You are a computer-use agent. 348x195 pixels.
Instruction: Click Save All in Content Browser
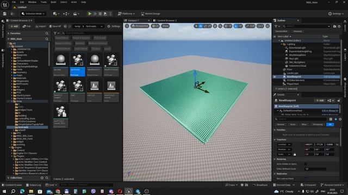[x=55, y=27]
